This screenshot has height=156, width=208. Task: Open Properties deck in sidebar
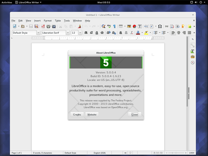(192, 45)
